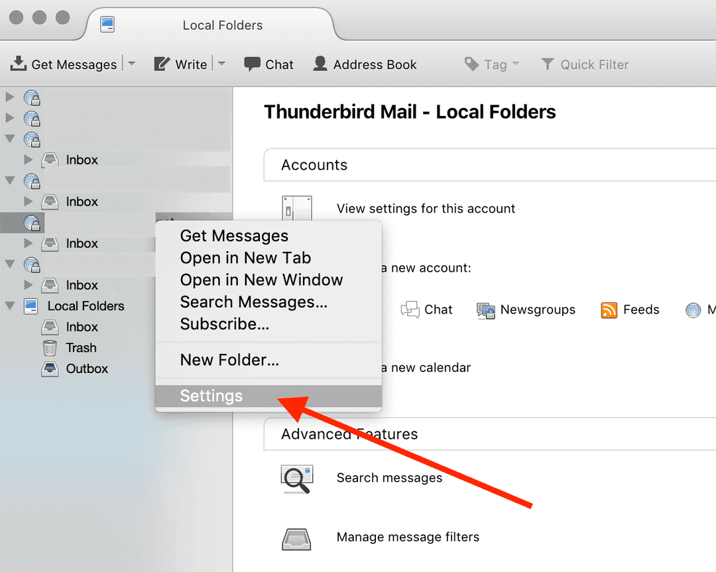Open the Get Messages dropdown arrow
The image size is (716, 572).
click(131, 64)
